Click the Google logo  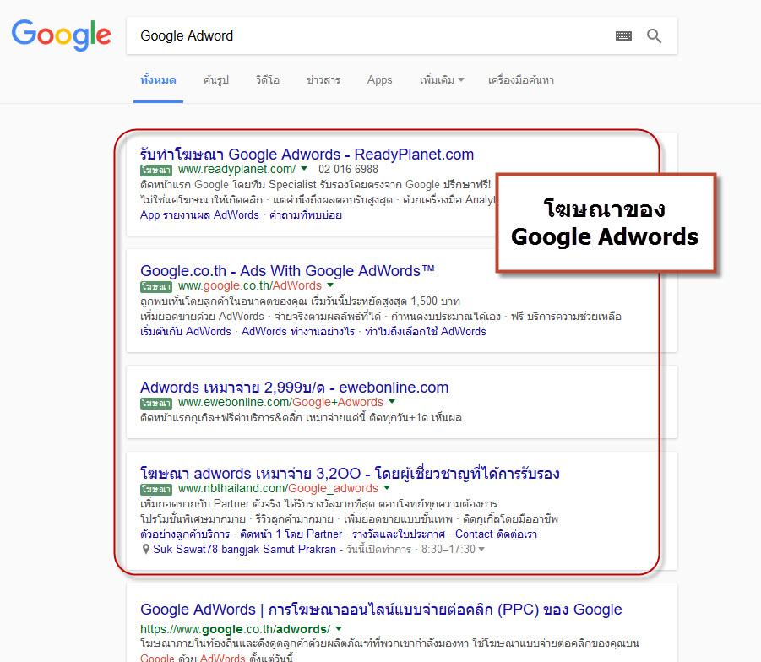click(61, 35)
